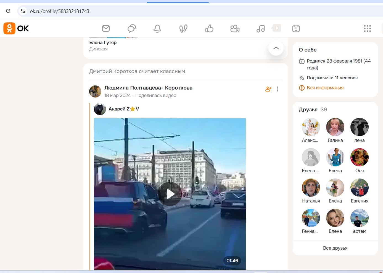Screen dimensions: 383x273
Task: Open friend Наталья's profile thumbnail
Action: [311, 187]
